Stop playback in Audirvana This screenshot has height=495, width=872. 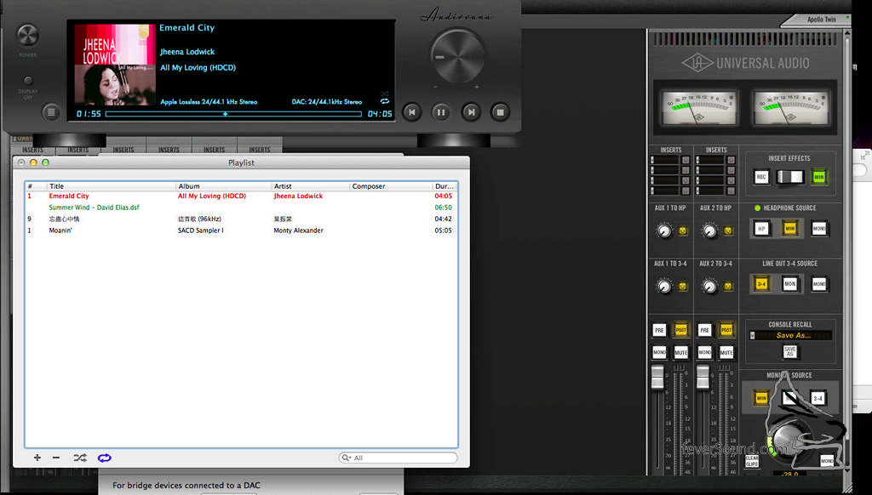(500, 112)
